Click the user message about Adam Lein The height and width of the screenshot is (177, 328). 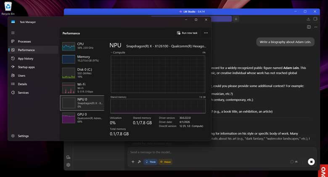click(x=285, y=42)
